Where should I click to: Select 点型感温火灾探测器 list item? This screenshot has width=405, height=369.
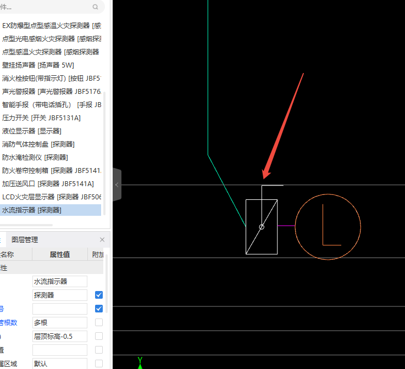[x=51, y=52]
